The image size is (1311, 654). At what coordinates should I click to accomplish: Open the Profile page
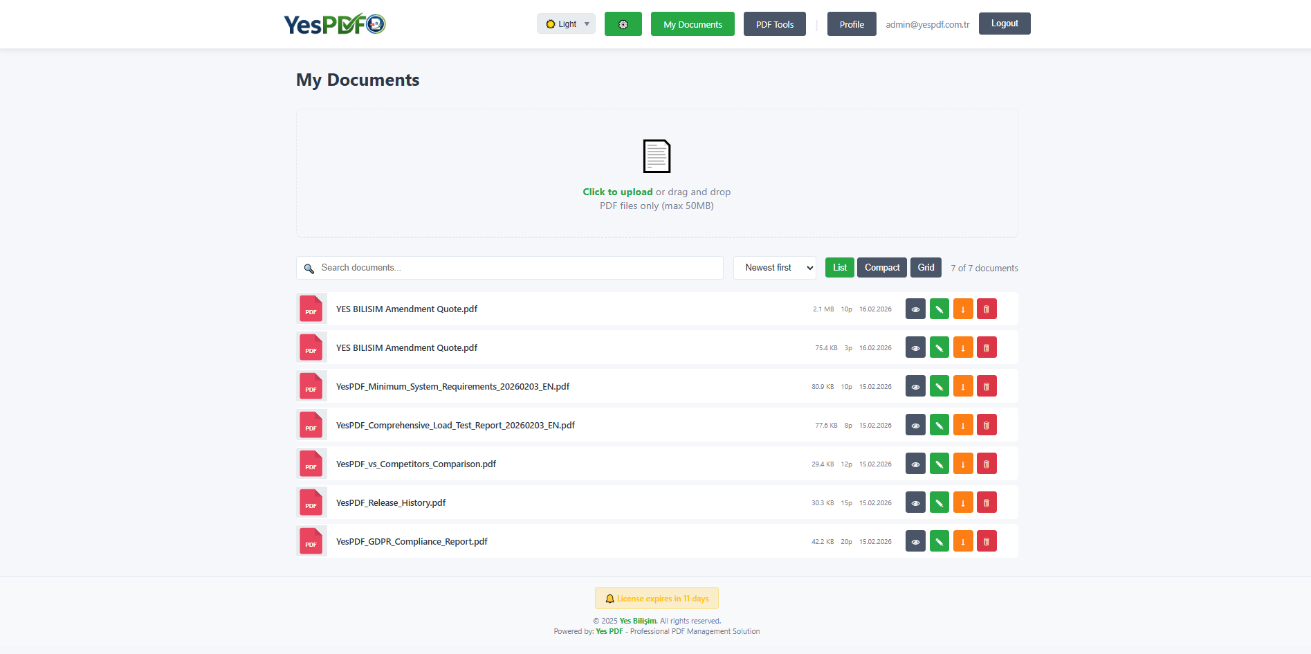[852, 24]
